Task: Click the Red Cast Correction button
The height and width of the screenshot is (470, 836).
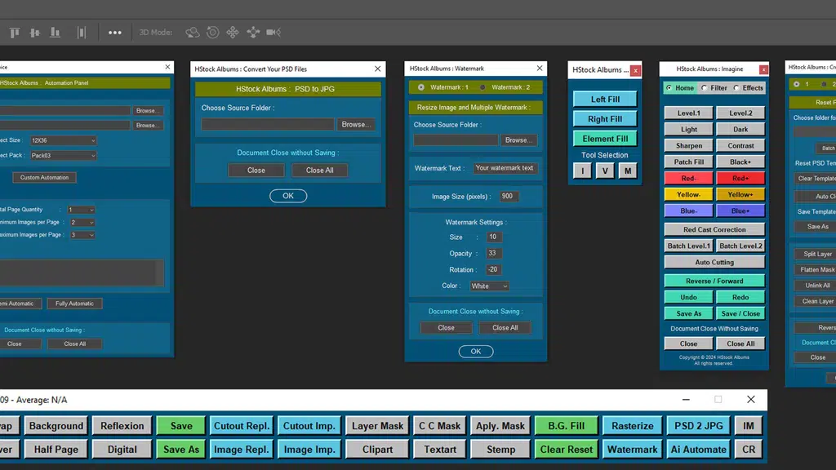Action: pyautogui.click(x=714, y=229)
